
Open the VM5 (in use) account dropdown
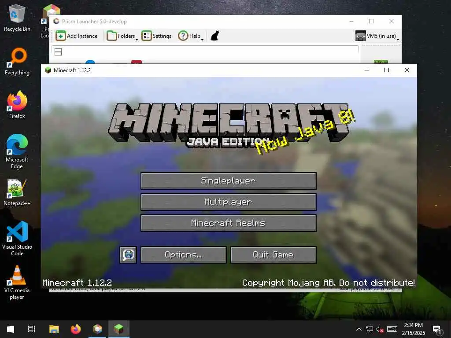[x=377, y=36]
